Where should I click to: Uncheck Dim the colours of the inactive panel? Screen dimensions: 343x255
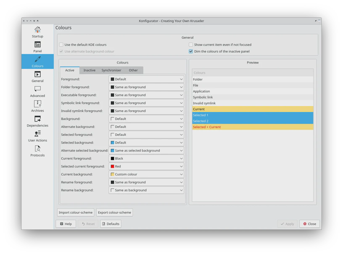[x=191, y=51]
